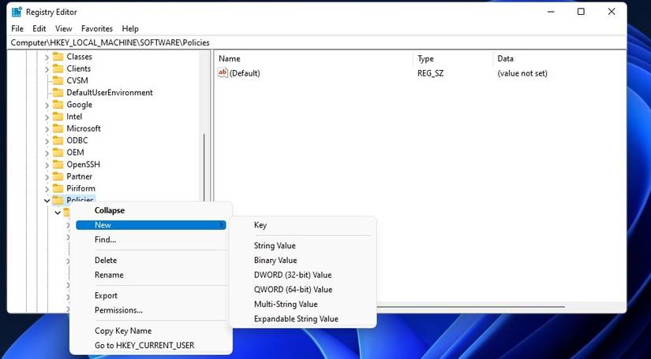651x359 pixels.
Task: Click the tree pane vertical scrollbar
Action: click(x=204, y=165)
